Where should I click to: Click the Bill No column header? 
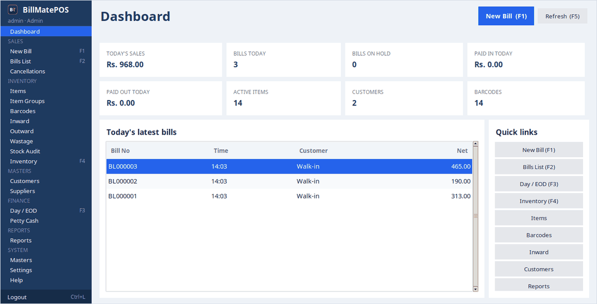(x=158, y=150)
